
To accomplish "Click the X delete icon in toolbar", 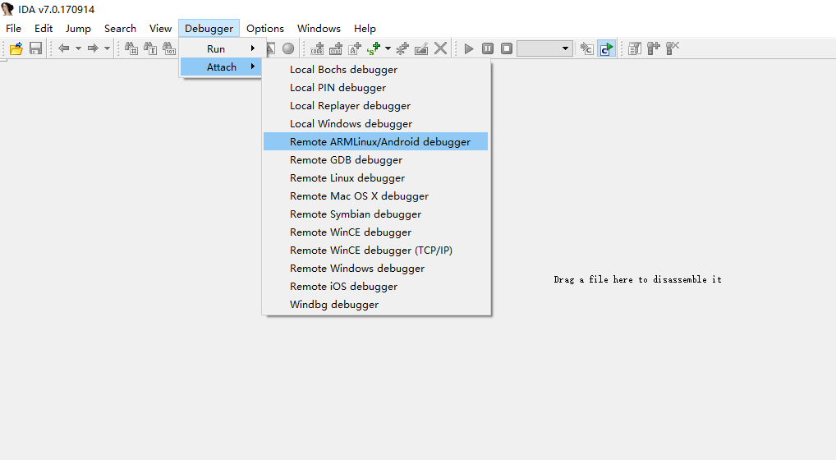I will tap(440, 48).
